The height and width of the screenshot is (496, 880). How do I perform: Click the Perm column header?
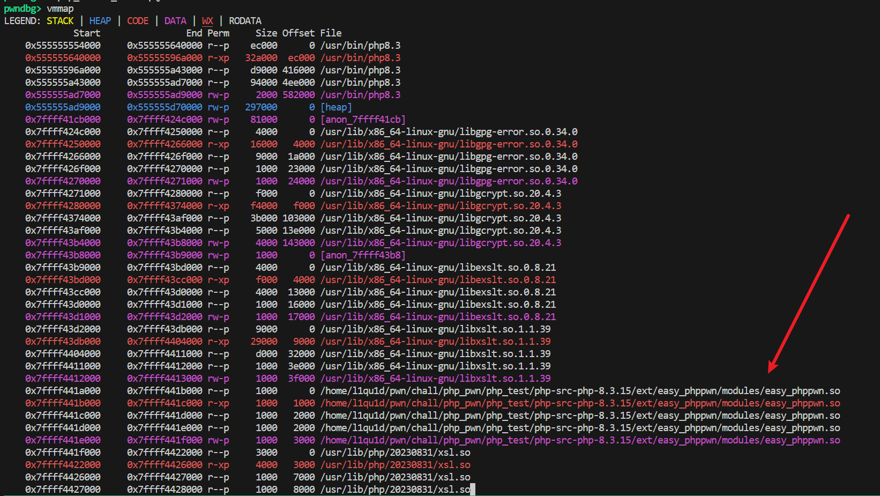(218, 33)
